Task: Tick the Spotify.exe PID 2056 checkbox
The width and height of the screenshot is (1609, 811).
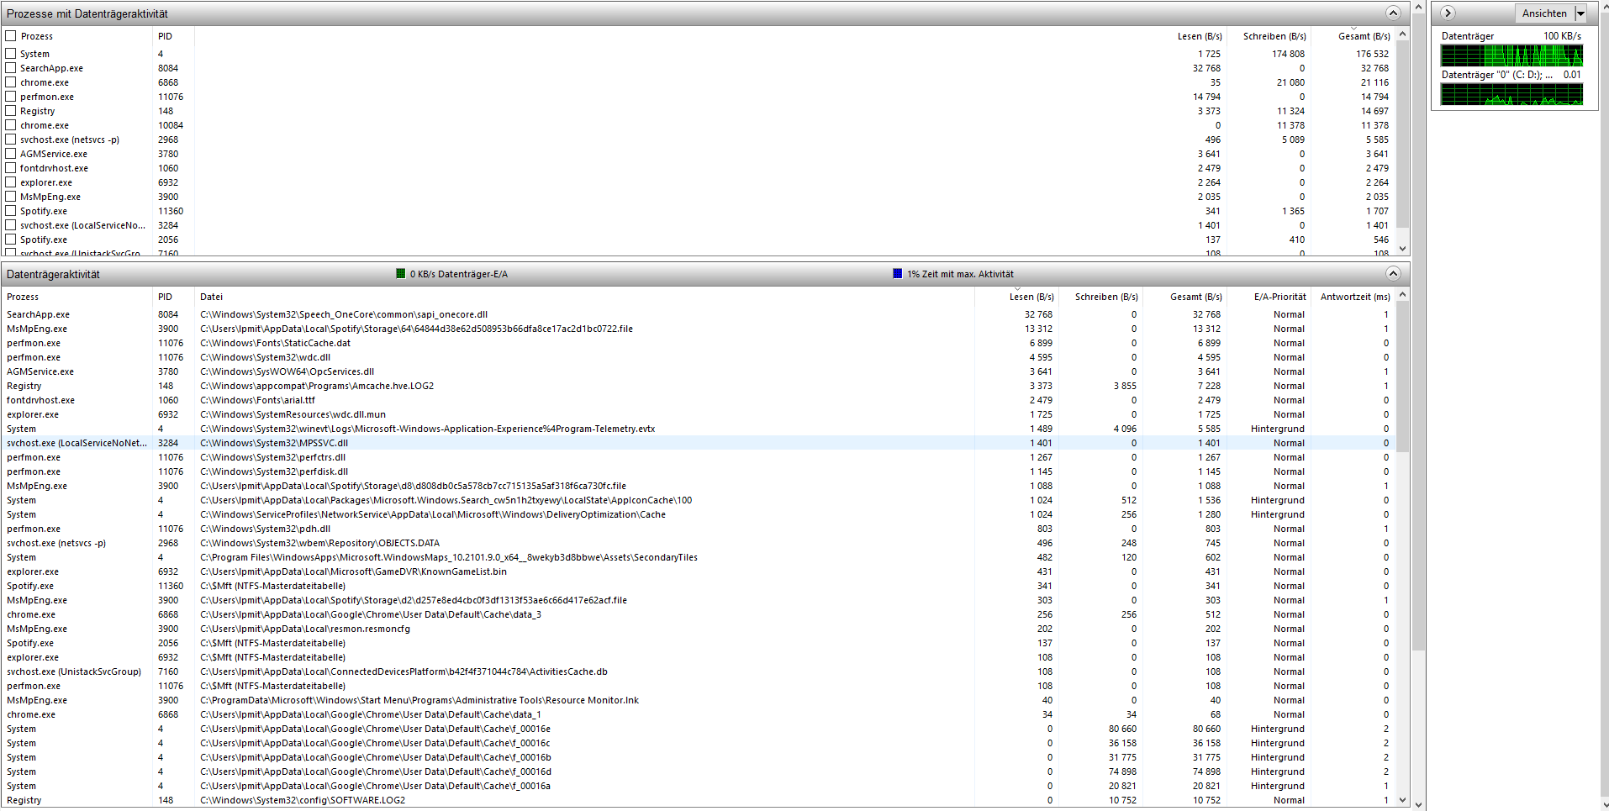Action: pos(11,240)
